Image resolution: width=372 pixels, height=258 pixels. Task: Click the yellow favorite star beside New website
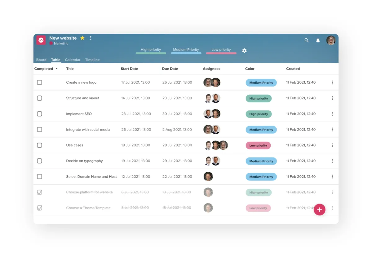[82, 38]
